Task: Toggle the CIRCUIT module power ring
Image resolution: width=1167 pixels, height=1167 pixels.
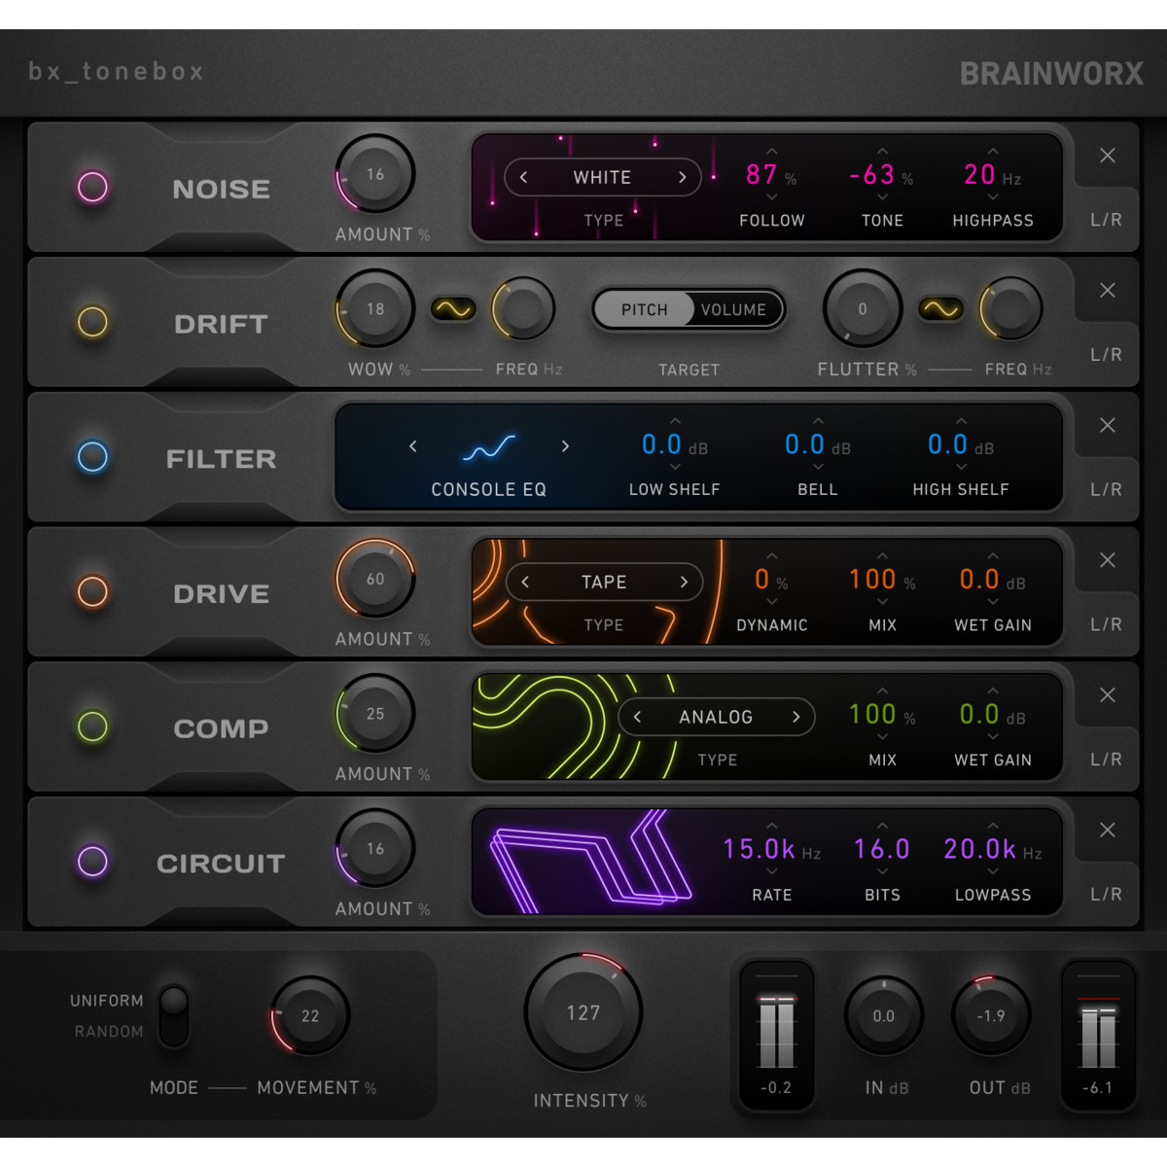Action: click(x=92, y=861)
